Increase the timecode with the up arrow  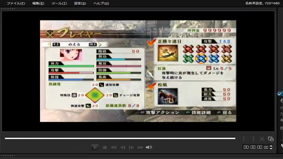[271, 146]
